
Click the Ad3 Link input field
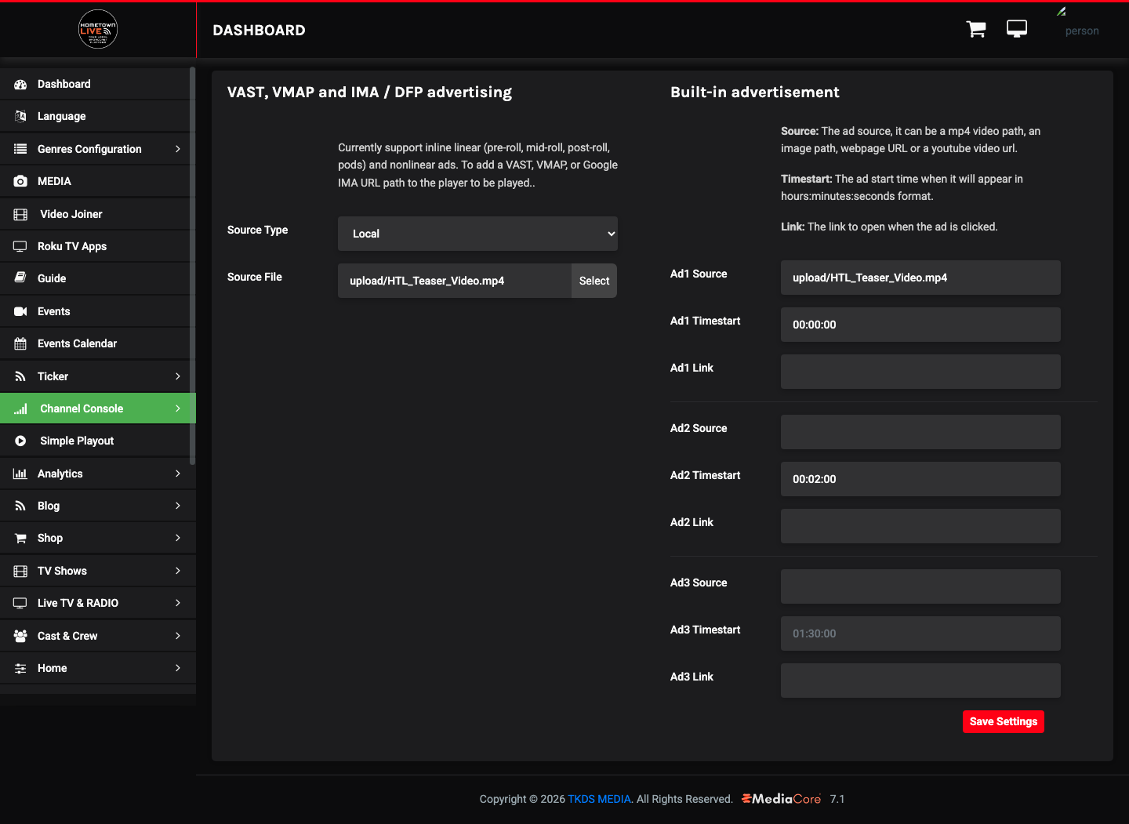pyautogui.click(x=920, y=681)
